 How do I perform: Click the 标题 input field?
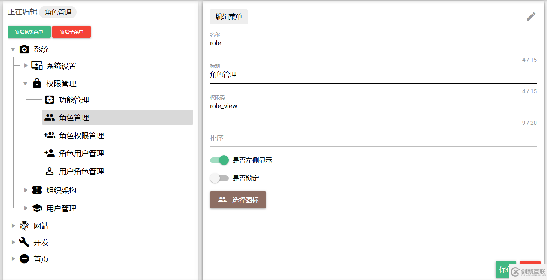point(373,75)
